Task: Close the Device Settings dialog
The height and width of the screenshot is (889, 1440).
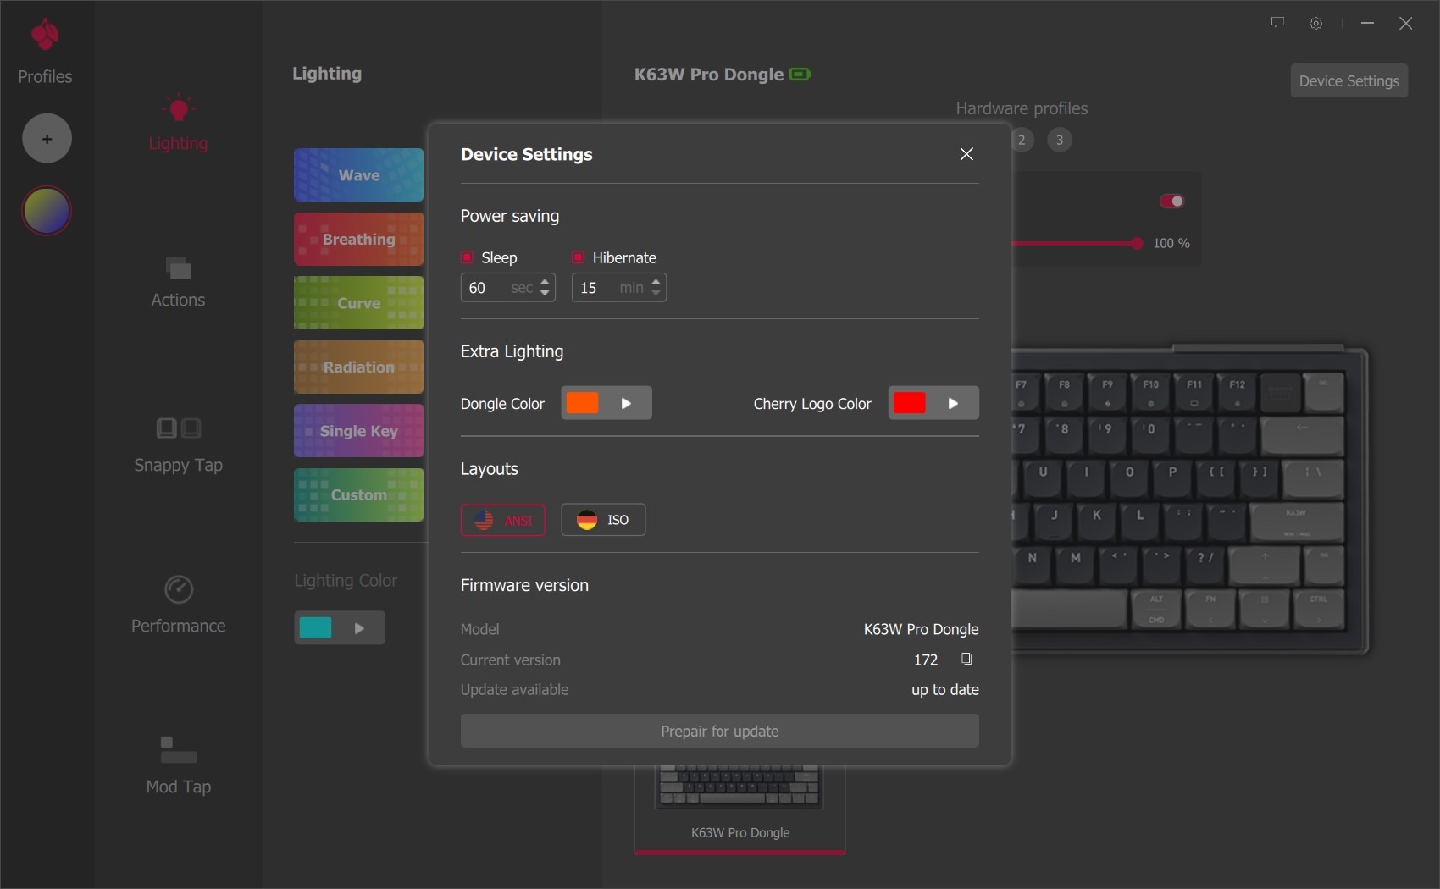Action: [966, 154]
